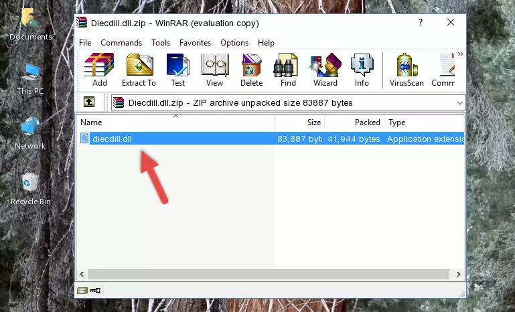Image resolution: width=515 pixels, height=312 pixels.
Task: Start VirusScan on the archive
Action: point(407,70)
